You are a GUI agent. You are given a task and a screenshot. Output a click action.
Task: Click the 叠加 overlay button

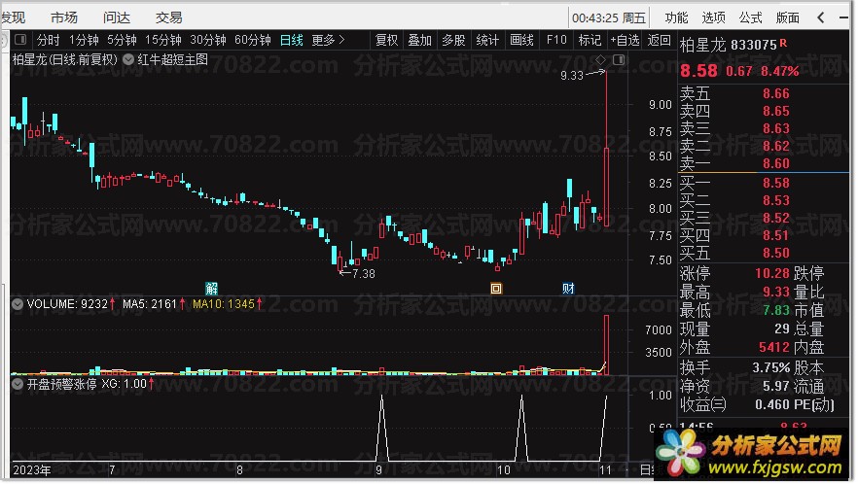[420, 40]
